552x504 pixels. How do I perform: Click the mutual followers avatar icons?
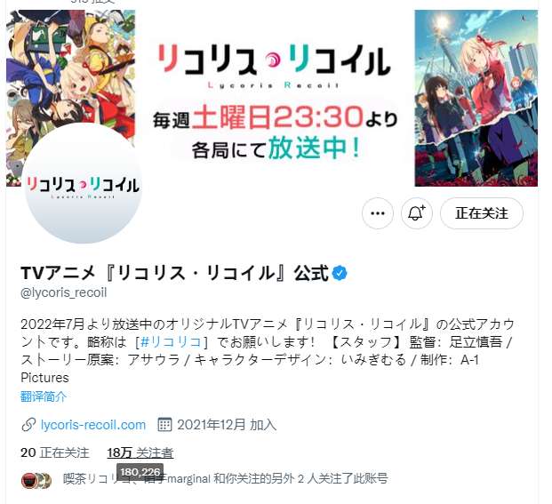point(36,480)
